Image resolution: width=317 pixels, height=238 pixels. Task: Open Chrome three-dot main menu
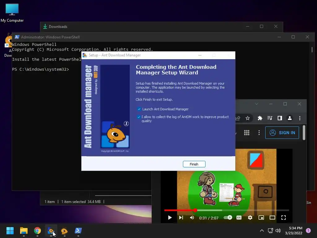300,118
